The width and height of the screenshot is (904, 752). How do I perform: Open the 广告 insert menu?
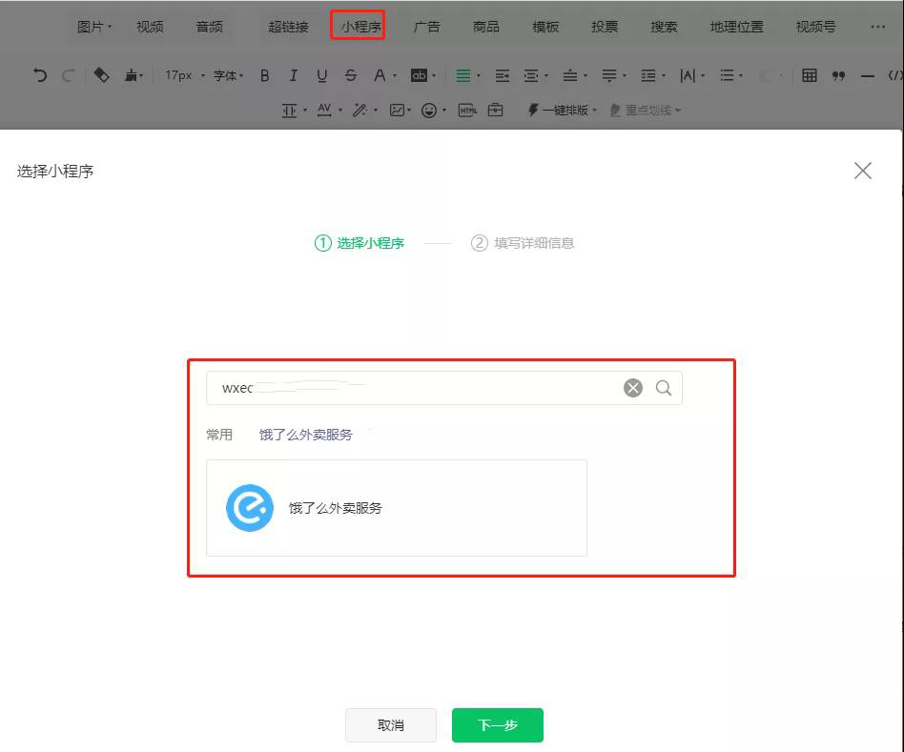click(426, 27)
